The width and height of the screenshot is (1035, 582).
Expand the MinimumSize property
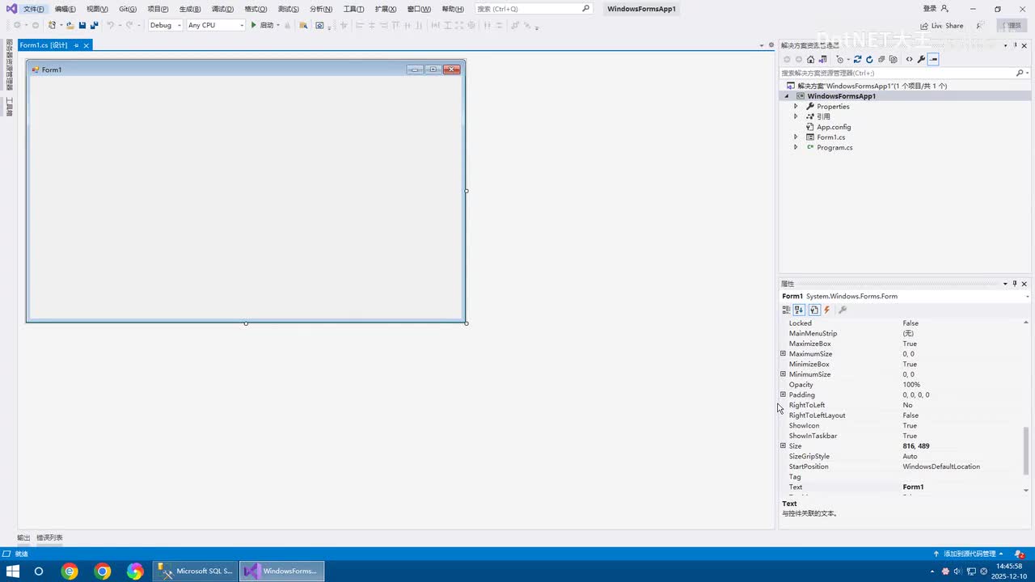(783, 374)
